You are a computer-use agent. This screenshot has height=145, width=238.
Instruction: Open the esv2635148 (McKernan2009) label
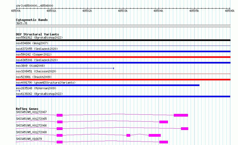click(36, 88)
